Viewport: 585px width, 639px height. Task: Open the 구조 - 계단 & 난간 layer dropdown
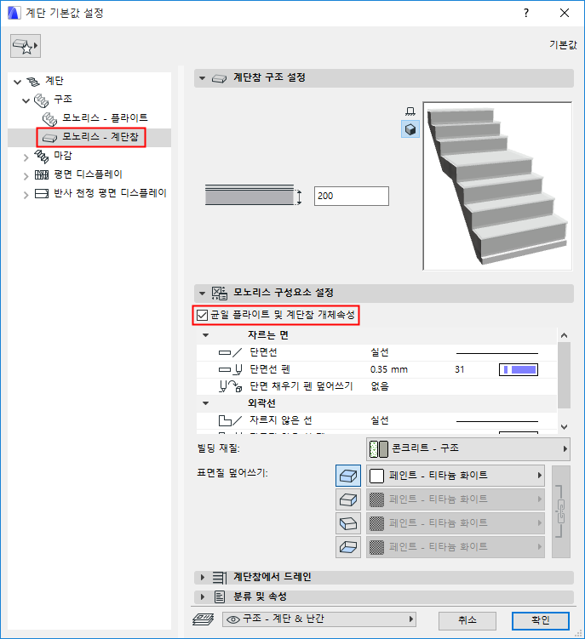[x=319, y=619]
